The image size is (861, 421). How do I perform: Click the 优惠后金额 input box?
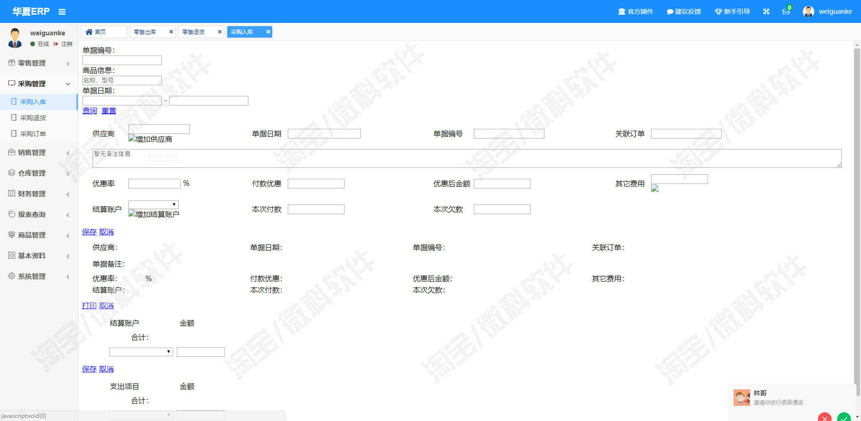coord(502,183)
